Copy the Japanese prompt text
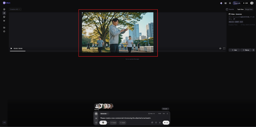 pyautogui.click(x=234, y=19)
